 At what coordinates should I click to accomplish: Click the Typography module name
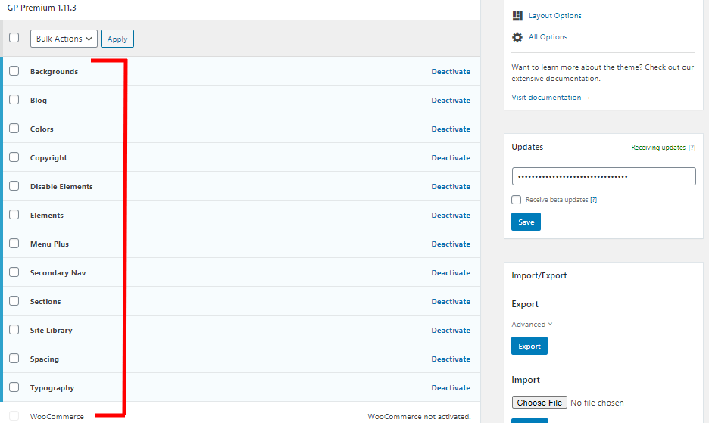point(52,387)
